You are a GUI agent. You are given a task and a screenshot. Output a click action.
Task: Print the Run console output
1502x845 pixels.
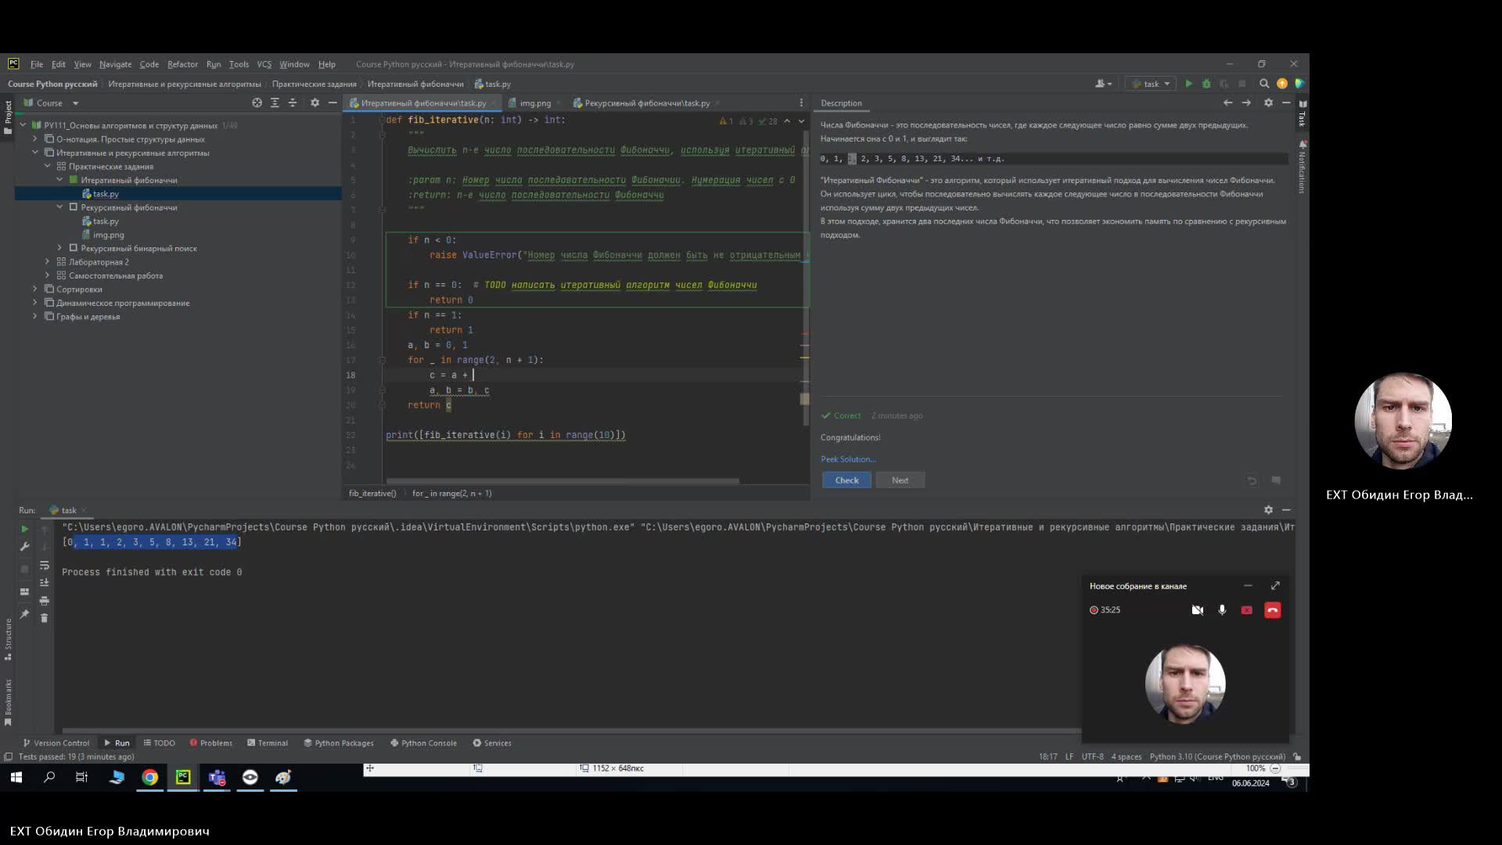coord(45,601)
